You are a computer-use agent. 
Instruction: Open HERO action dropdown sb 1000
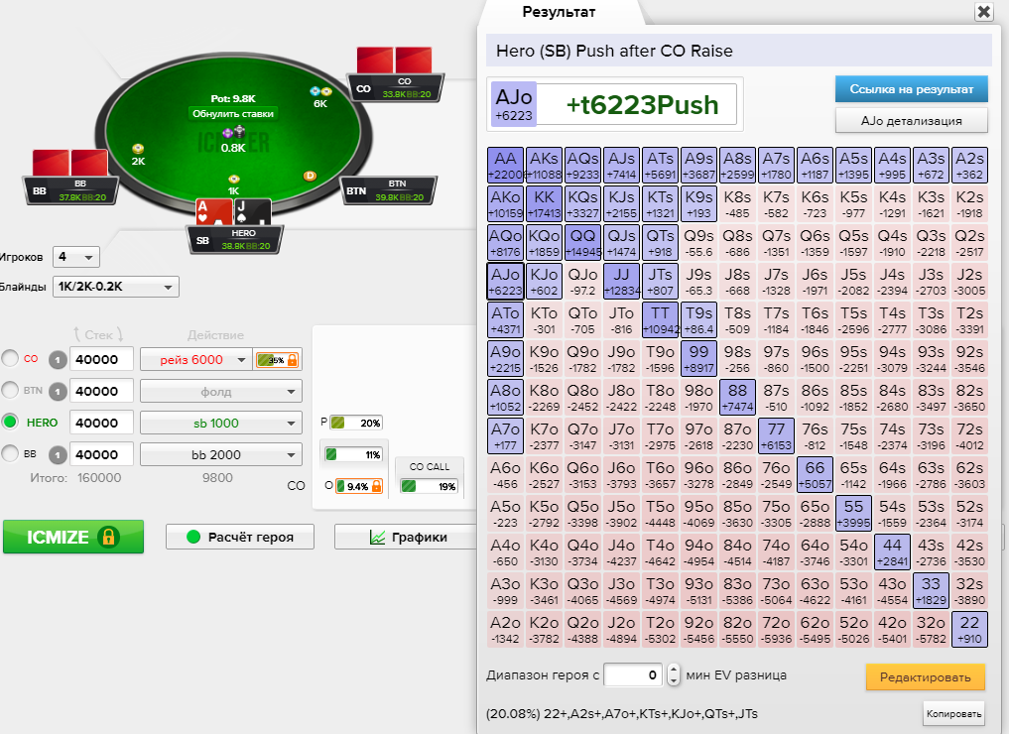point(220,423)
